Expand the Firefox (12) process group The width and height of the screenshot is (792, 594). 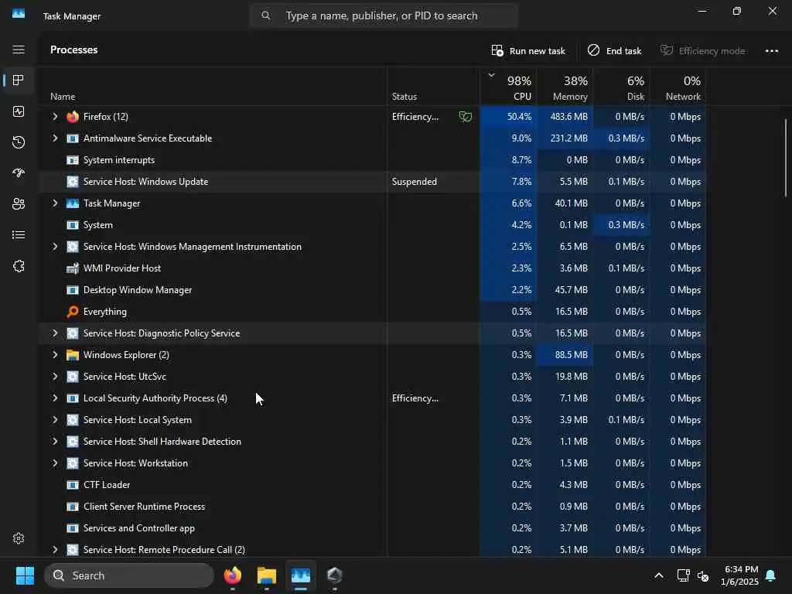tap(55, 117)
